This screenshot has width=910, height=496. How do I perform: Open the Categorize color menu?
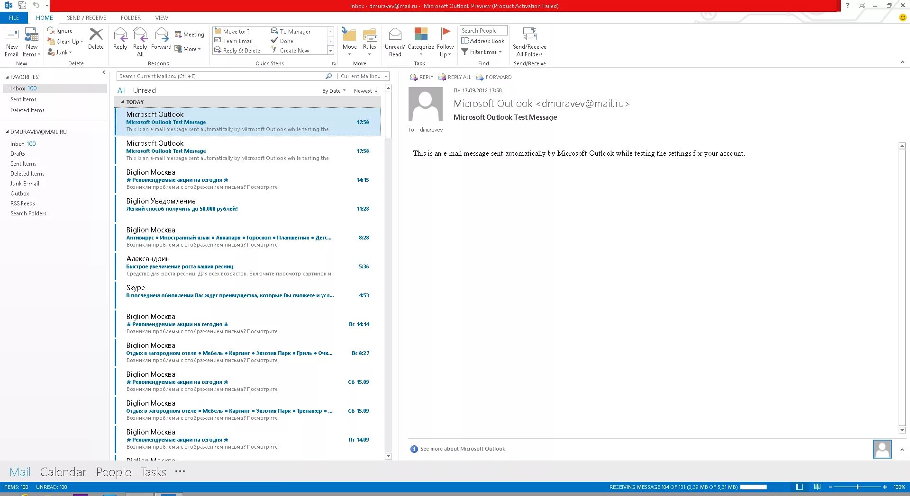pos(421,42)
